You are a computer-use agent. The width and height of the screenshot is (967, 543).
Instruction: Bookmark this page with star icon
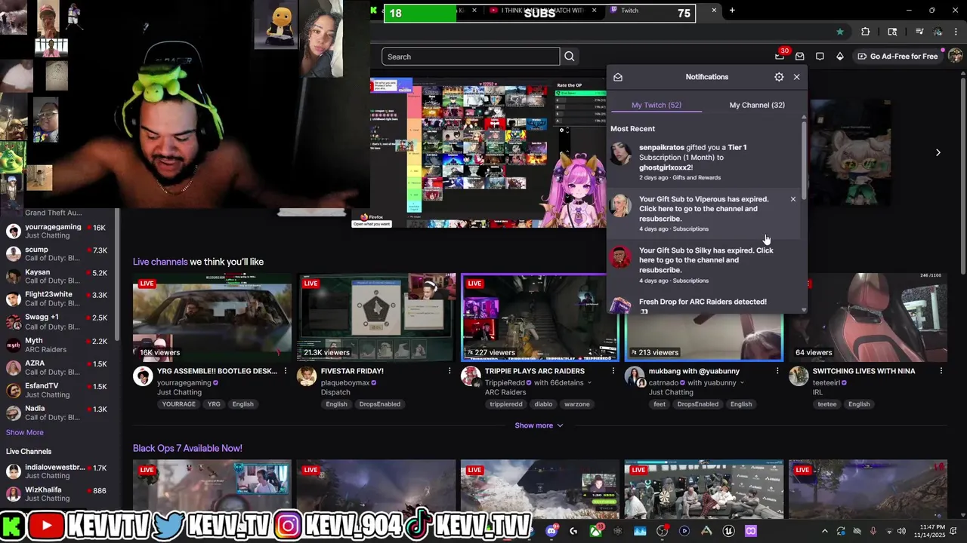click(840, 32)
